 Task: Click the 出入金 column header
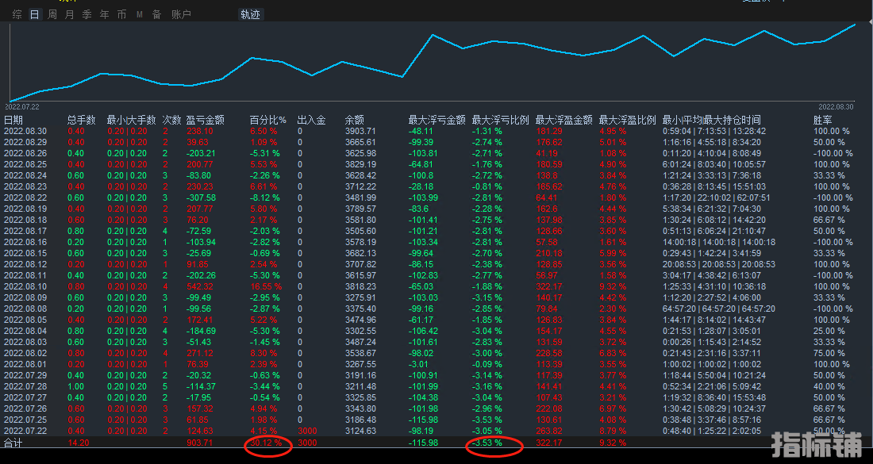tap(312, 121)
